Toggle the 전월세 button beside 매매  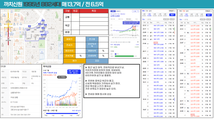coord(118,11)
